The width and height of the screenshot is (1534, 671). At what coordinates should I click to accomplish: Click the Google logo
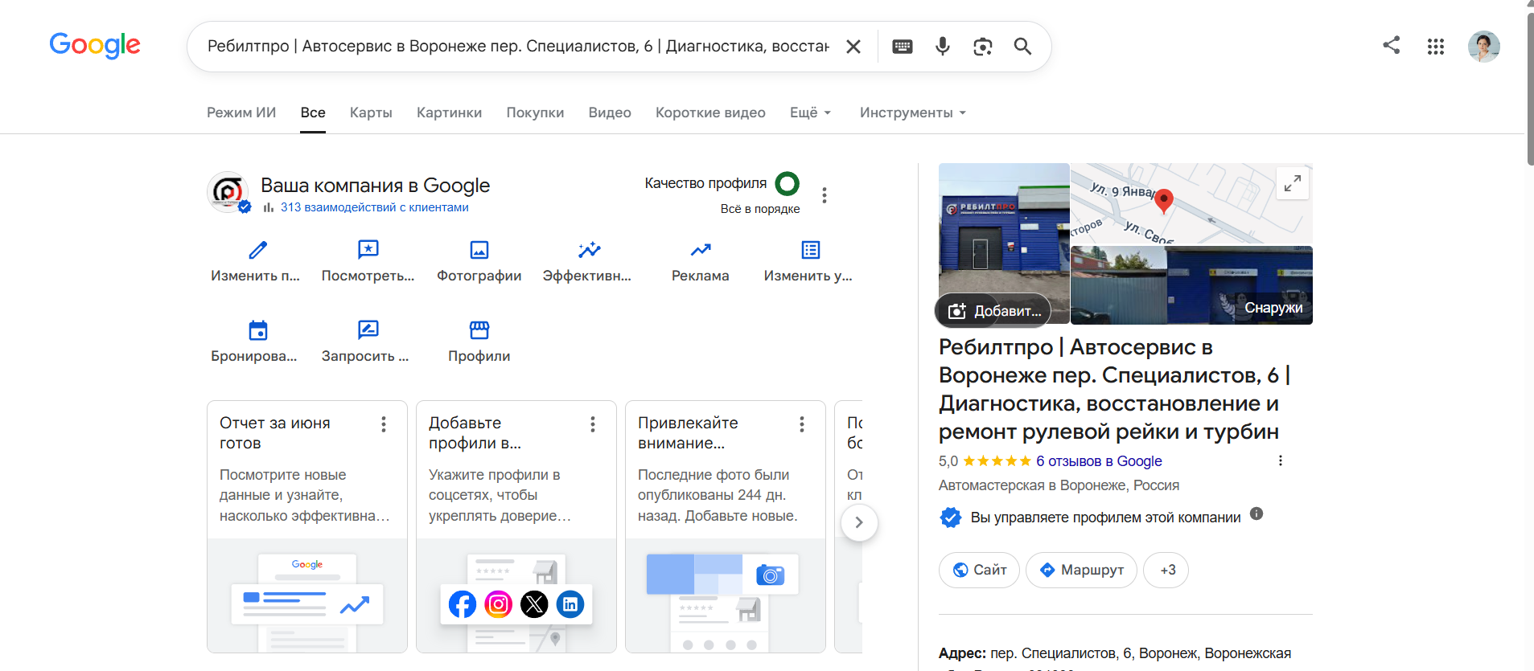click(x=95, y=46)
